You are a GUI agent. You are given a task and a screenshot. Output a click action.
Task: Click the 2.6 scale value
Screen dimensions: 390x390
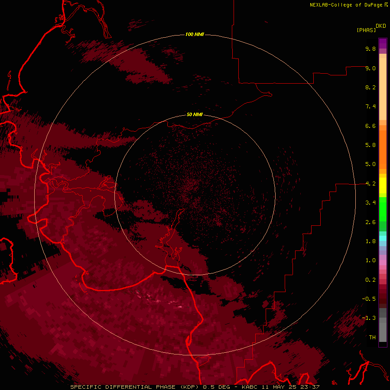[x=370, y=222]
